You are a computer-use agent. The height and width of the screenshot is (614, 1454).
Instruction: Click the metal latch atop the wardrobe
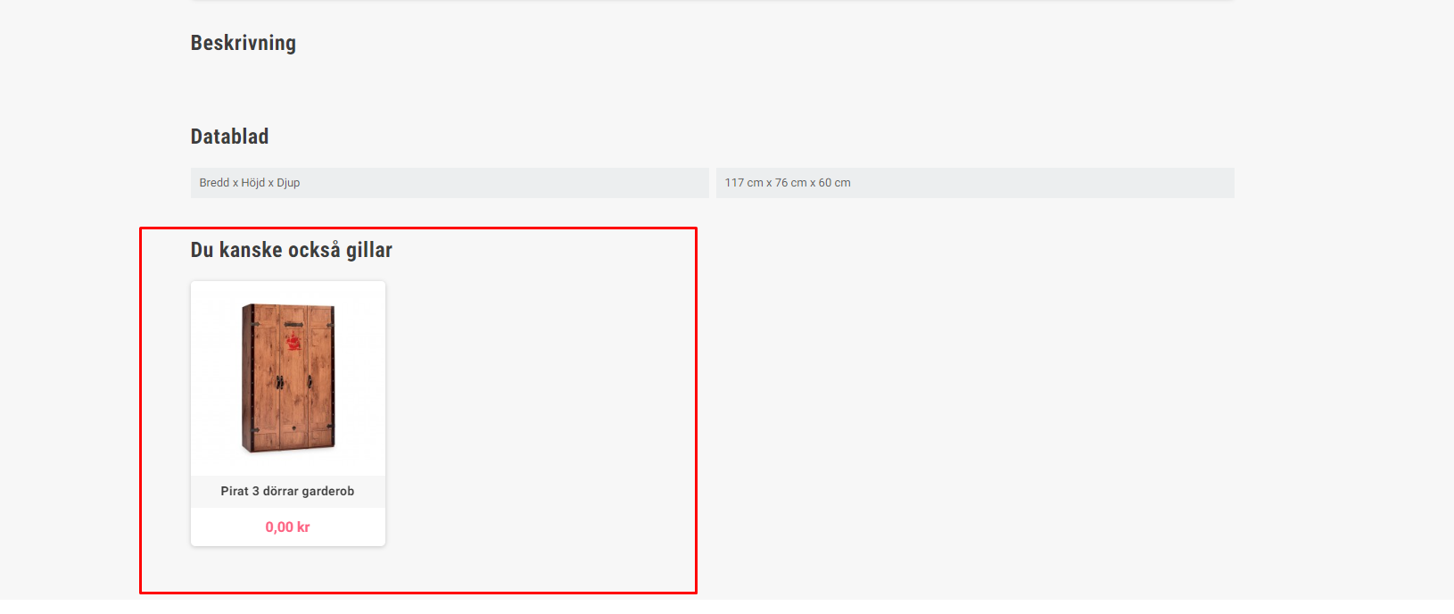293,325
